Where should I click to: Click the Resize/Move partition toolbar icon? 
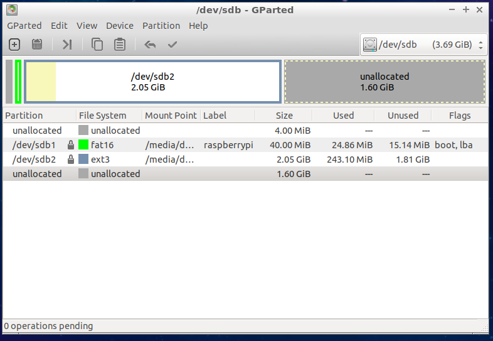click(x=67, y=45)
